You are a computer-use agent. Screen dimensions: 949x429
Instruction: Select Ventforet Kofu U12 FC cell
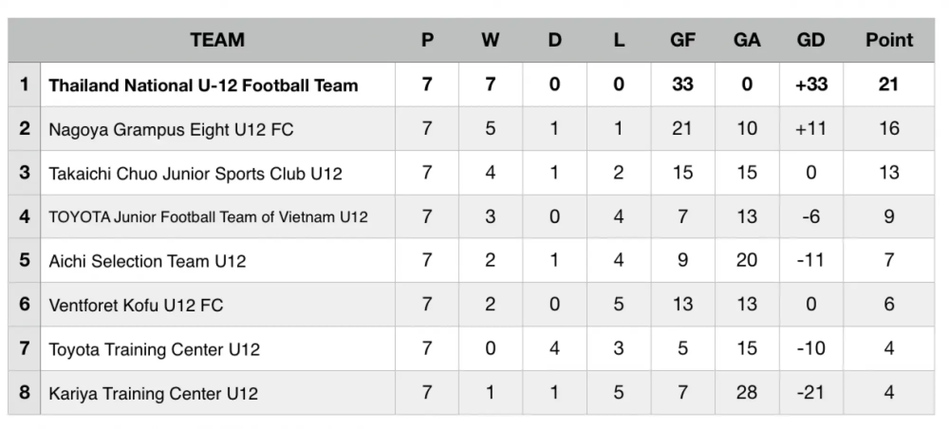click(218, 304)
